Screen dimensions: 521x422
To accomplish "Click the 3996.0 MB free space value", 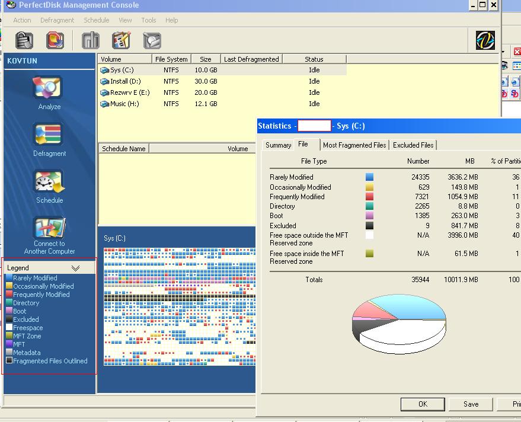I will pyautogui.click(x=462, y=235).
